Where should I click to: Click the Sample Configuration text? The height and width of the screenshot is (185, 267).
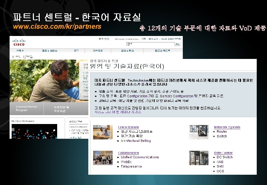click(x=177, y=96)
